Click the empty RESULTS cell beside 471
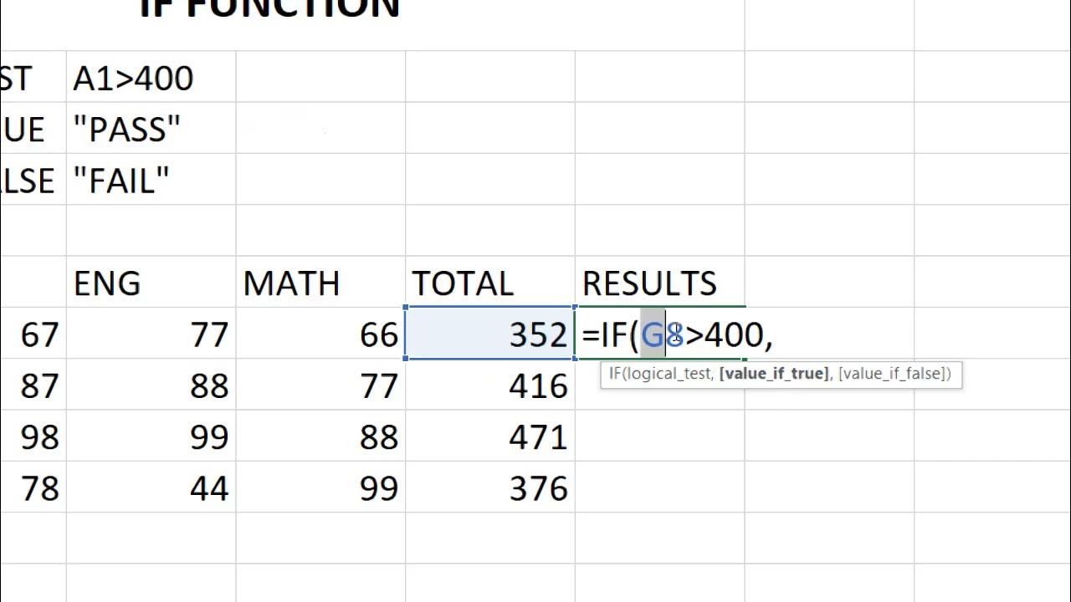This screenshot has width=1071, height=602. pyautogui.click(x=659, y=436)
